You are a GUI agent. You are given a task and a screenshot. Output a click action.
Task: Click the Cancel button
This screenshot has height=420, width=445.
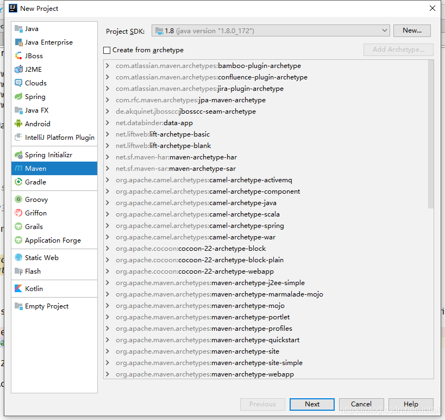(361, 404)
